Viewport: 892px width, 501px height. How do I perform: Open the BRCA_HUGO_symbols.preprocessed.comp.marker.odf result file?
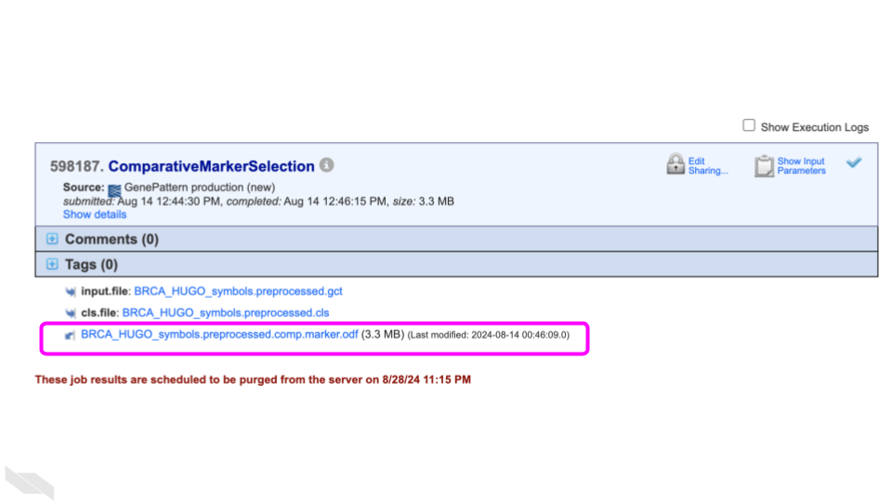pyautogui.click(x=219, y=334)
